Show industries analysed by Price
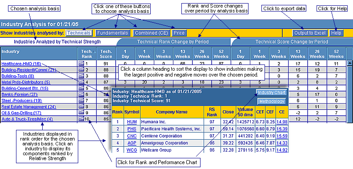This screenshot has height=169, width=353. tap(180, 33)
